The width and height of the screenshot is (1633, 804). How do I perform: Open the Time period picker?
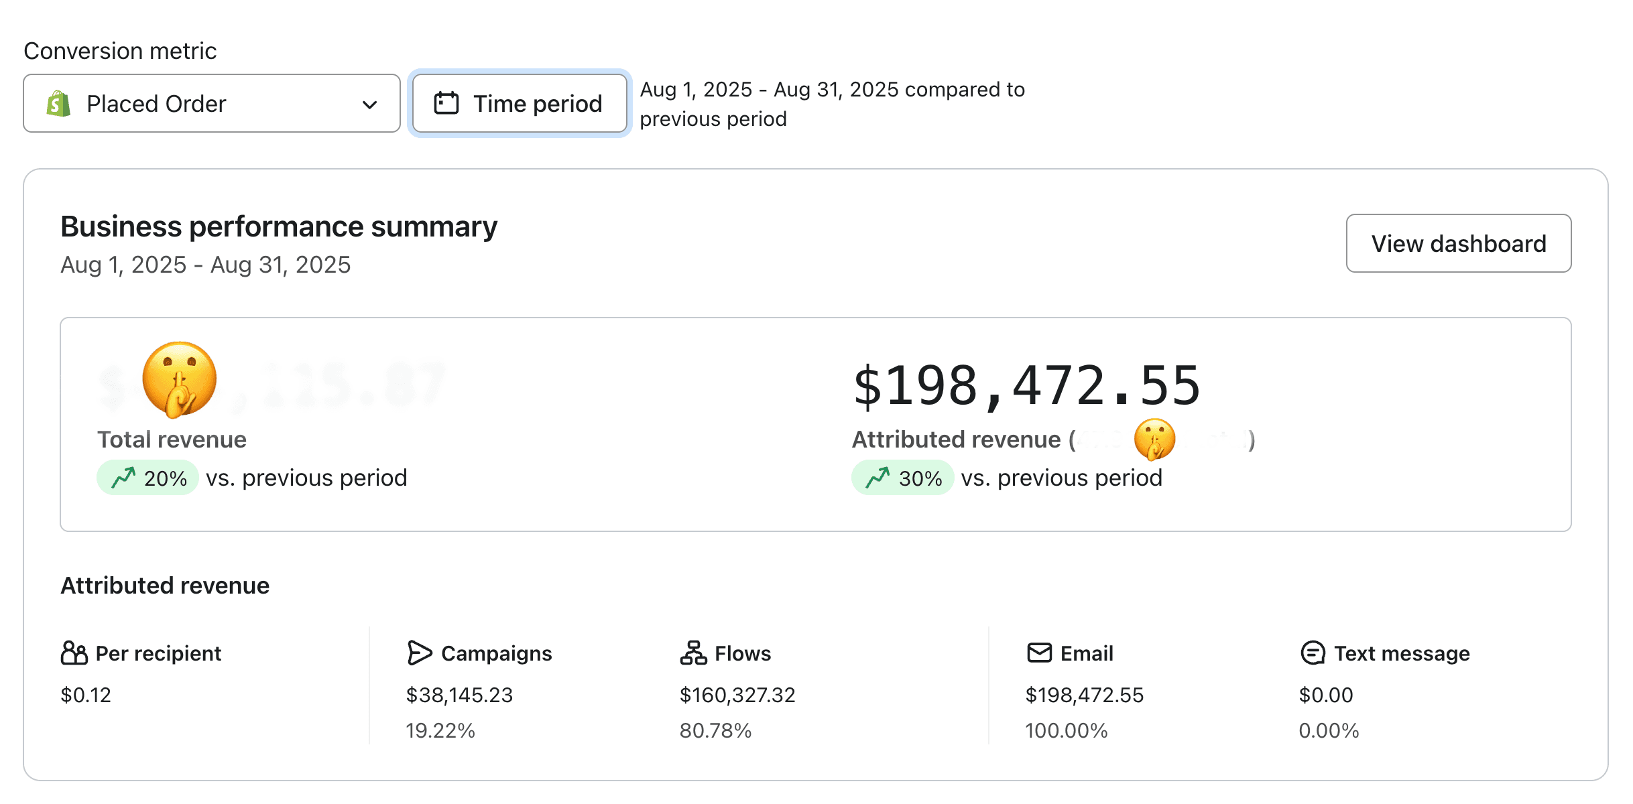coord(520,104)
